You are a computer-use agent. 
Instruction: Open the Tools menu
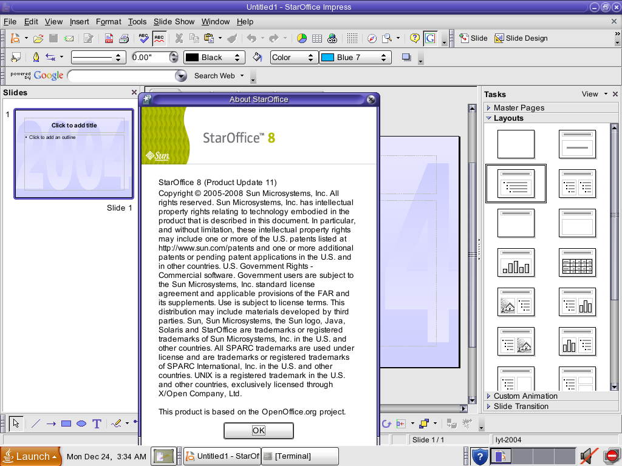coord(137,22)
